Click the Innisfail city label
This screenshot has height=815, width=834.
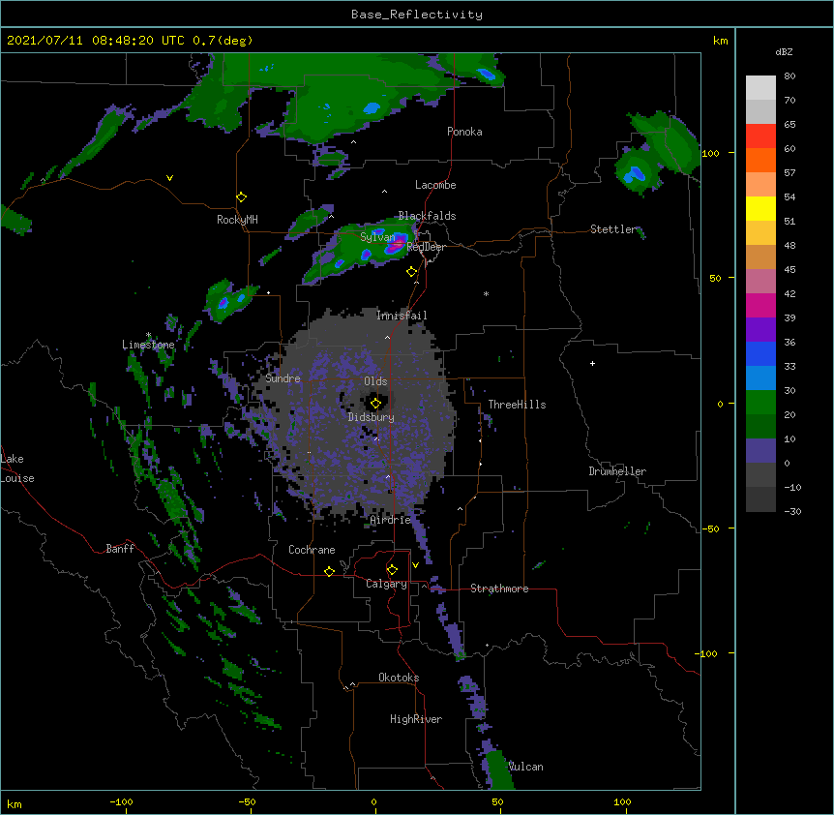pyautogui.click(x=402, y=316)
